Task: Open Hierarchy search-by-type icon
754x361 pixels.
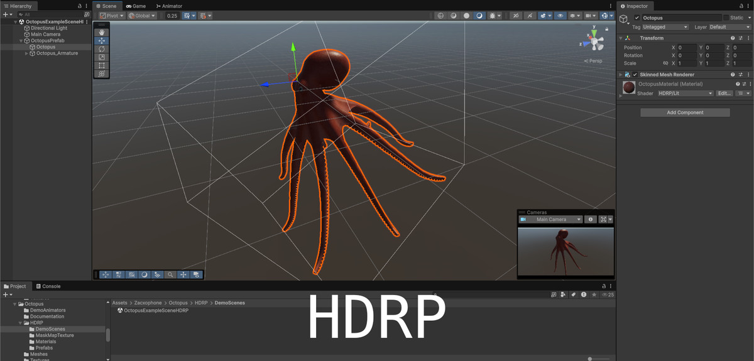Action: tap(87, 14)
